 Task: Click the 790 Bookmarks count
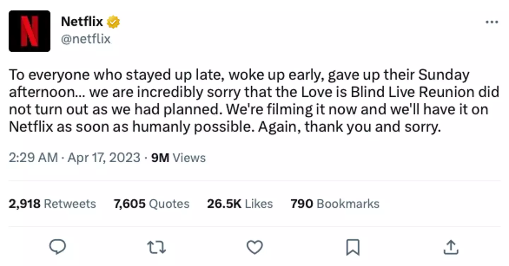(335, 204)
